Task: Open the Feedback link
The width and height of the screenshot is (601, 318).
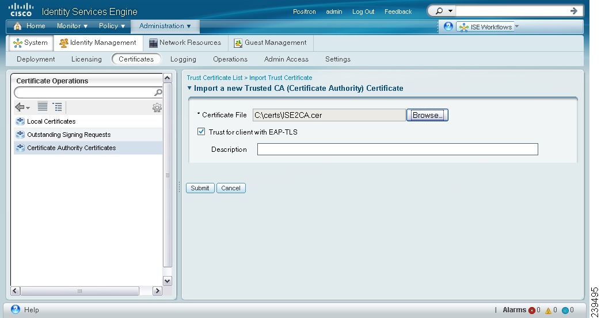Action: click(x=398, y=12)
